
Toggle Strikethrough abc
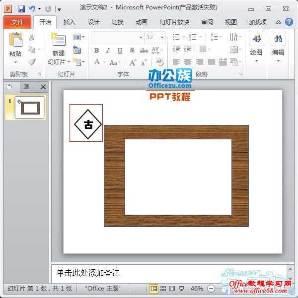(x=144, y=51)
